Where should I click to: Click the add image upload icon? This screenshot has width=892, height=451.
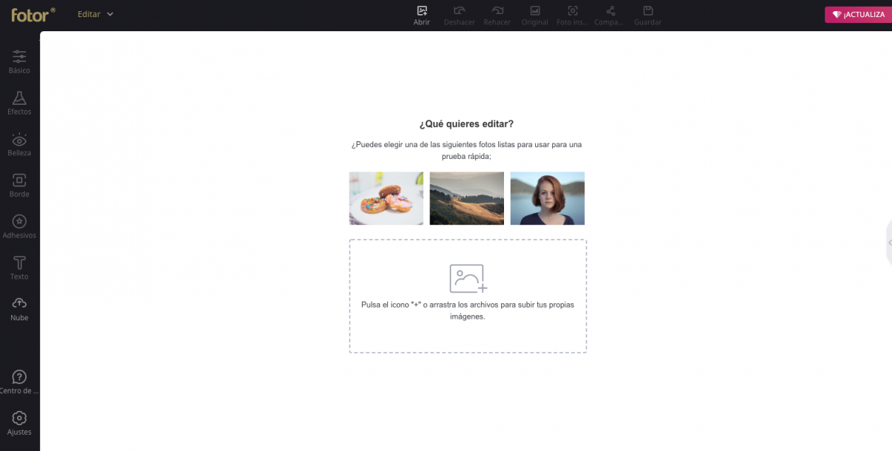[468, 279]
